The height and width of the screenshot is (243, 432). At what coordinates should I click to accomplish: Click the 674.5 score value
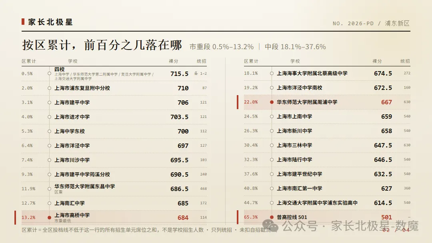point(383,74)
